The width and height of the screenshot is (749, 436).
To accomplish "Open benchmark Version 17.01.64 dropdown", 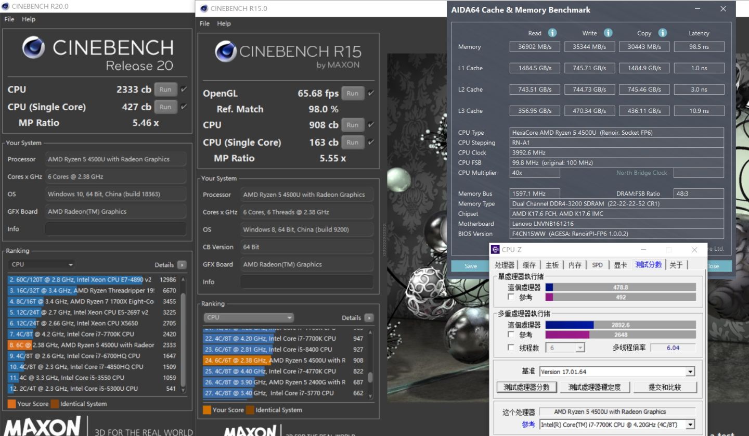I will tap(690, 371).
